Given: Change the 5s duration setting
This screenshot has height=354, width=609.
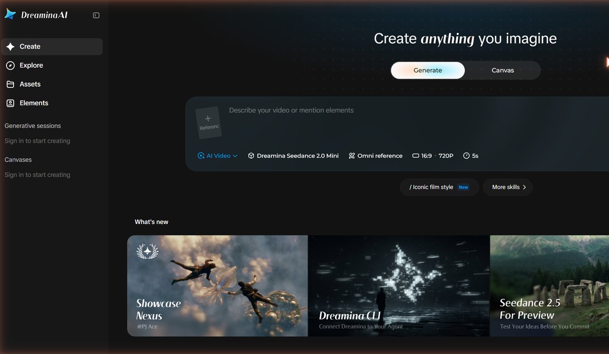Looking at the screenshot, I should pos(471,156).
